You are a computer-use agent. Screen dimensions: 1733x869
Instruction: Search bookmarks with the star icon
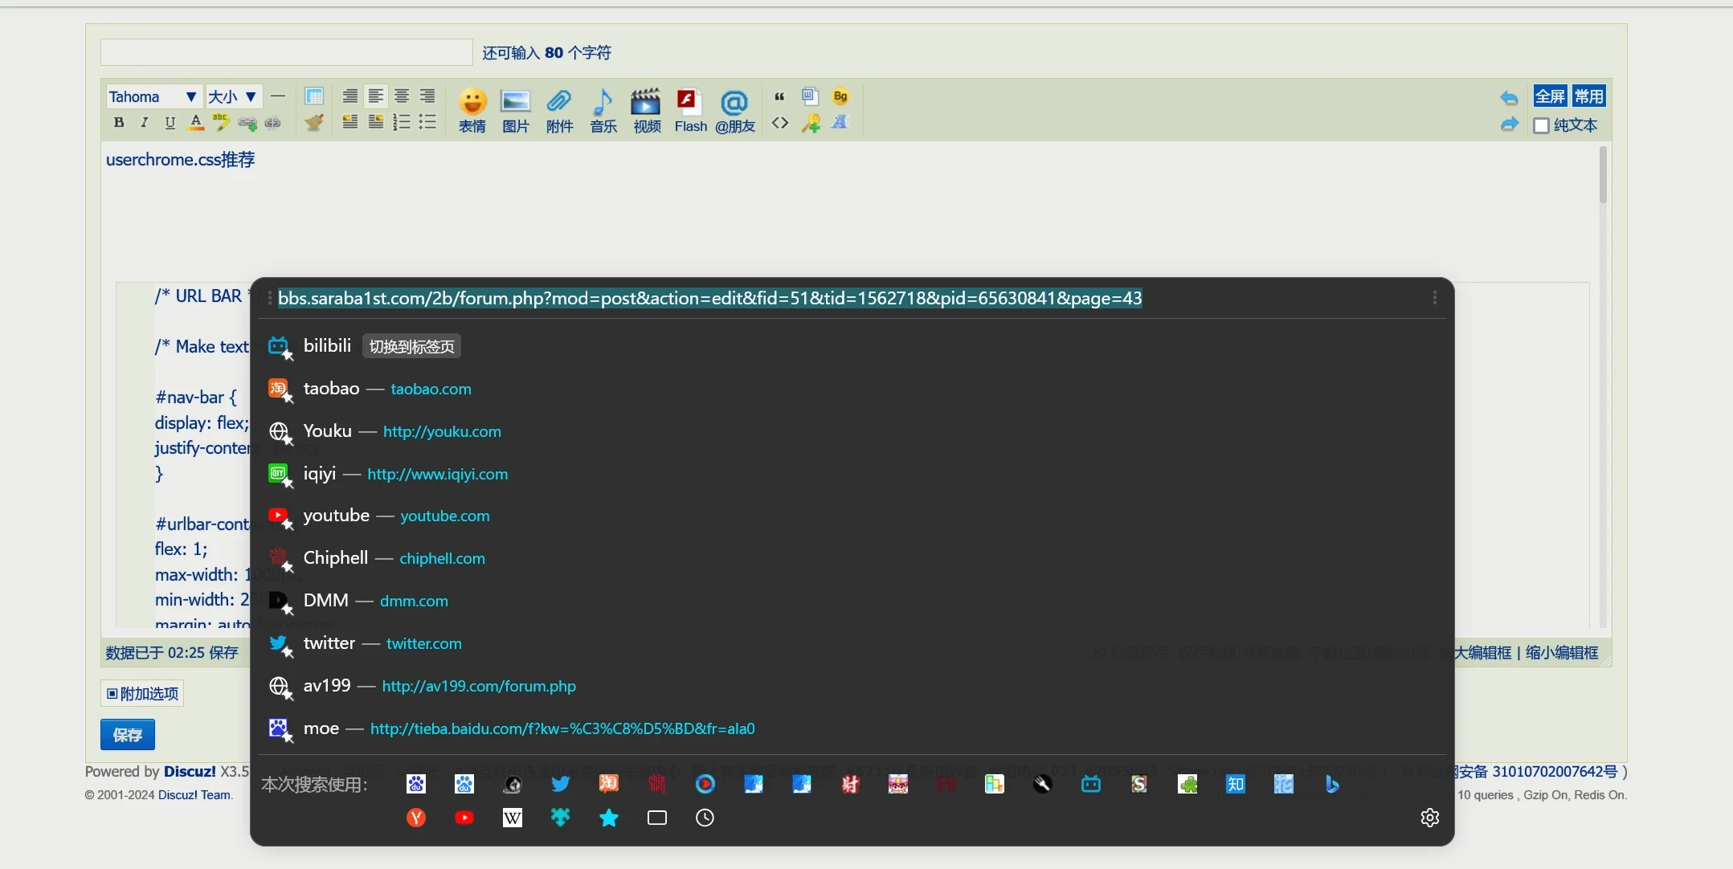click(x=609, y=818)
